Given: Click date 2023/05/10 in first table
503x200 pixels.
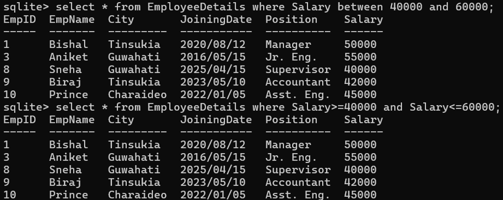Looking at the screenshot, I should tap(213, 82).
